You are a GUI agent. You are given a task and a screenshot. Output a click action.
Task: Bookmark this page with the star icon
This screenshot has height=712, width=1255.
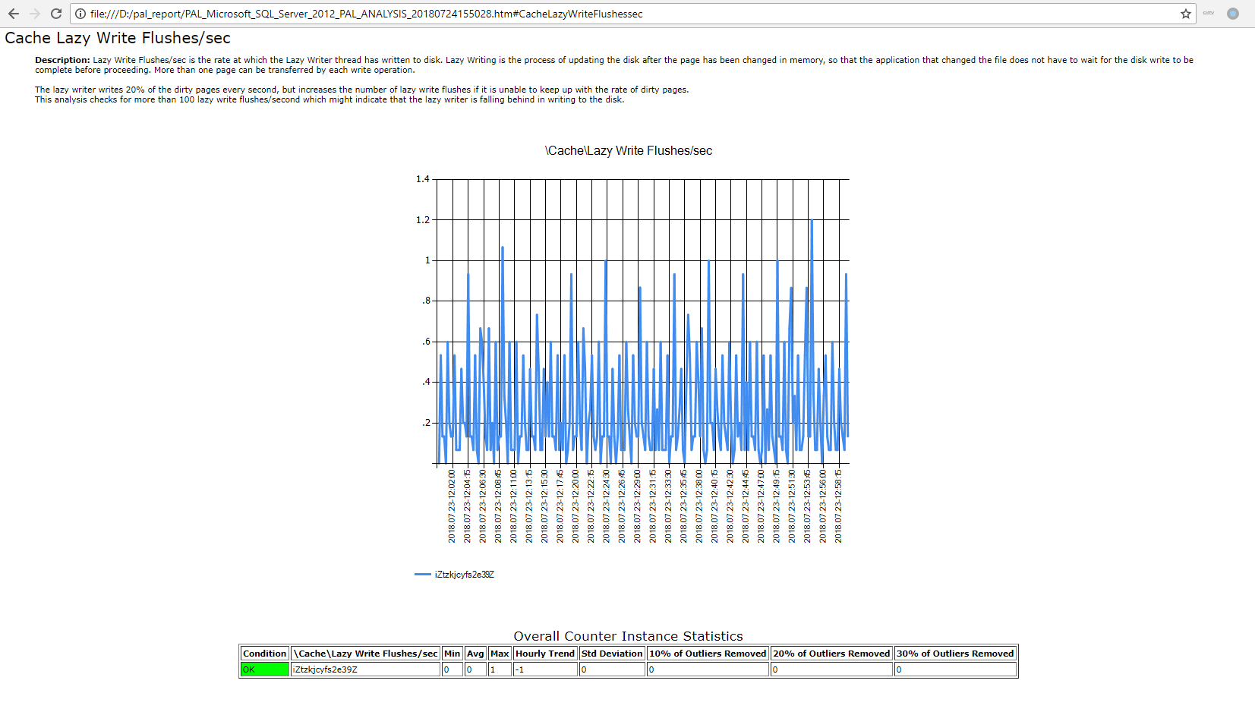[1186, 14]
